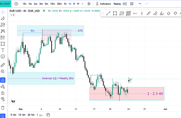Image resolution: width=181 pixels, height=118 pixels.
Task: Select rectangle in floating favorites toolbar
Action: 115,13
